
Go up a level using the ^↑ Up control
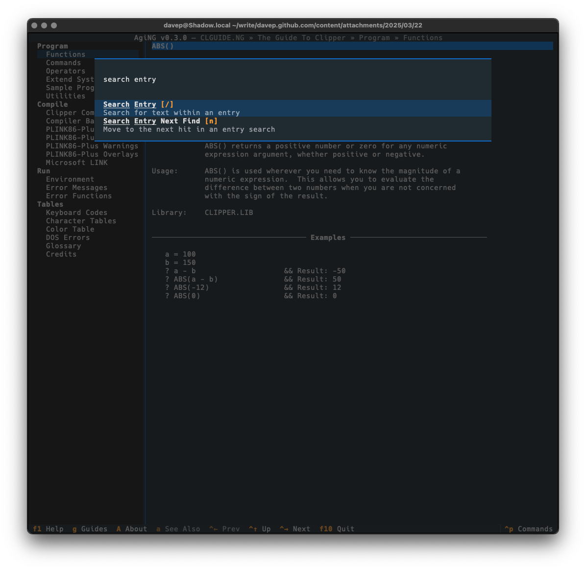point(259,529)
